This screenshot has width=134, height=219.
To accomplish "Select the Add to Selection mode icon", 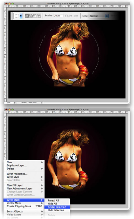I will (x=31, y=16).
